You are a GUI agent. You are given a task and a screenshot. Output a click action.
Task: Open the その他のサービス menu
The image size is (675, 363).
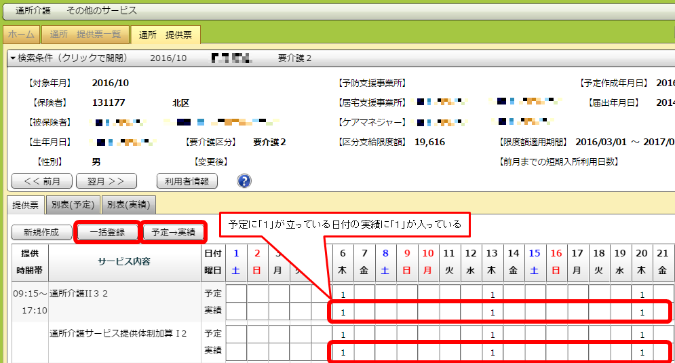pyautogui.click(x=102, y=11)
